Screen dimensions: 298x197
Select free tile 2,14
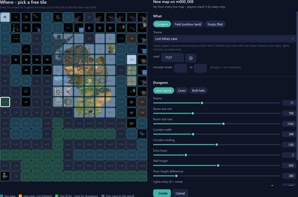[x=26, y=166]
